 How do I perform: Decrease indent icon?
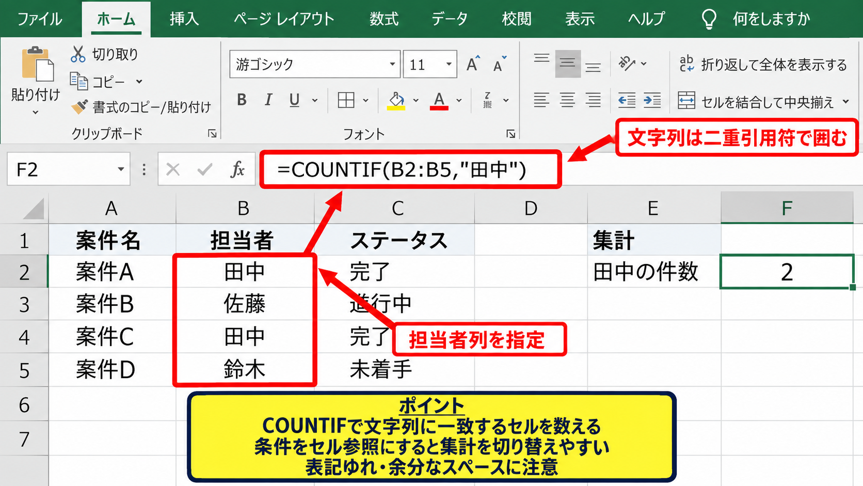point(627,100)
